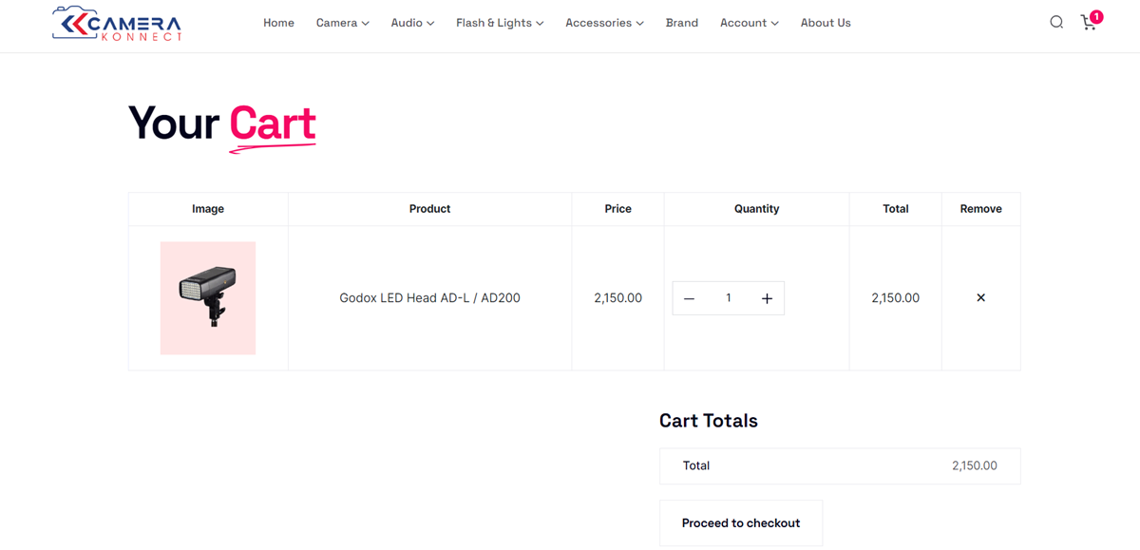Navigate to About Us page
Viewport: 1140px width, 550px height.
[x=826, y=23]
